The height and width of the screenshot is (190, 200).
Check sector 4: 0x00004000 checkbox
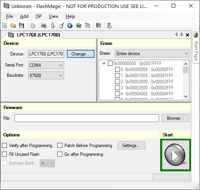(117, 93)
